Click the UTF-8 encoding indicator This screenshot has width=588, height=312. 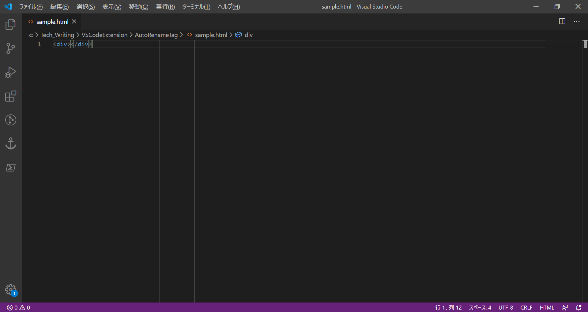pyautogui.click(x=506, y=307)
